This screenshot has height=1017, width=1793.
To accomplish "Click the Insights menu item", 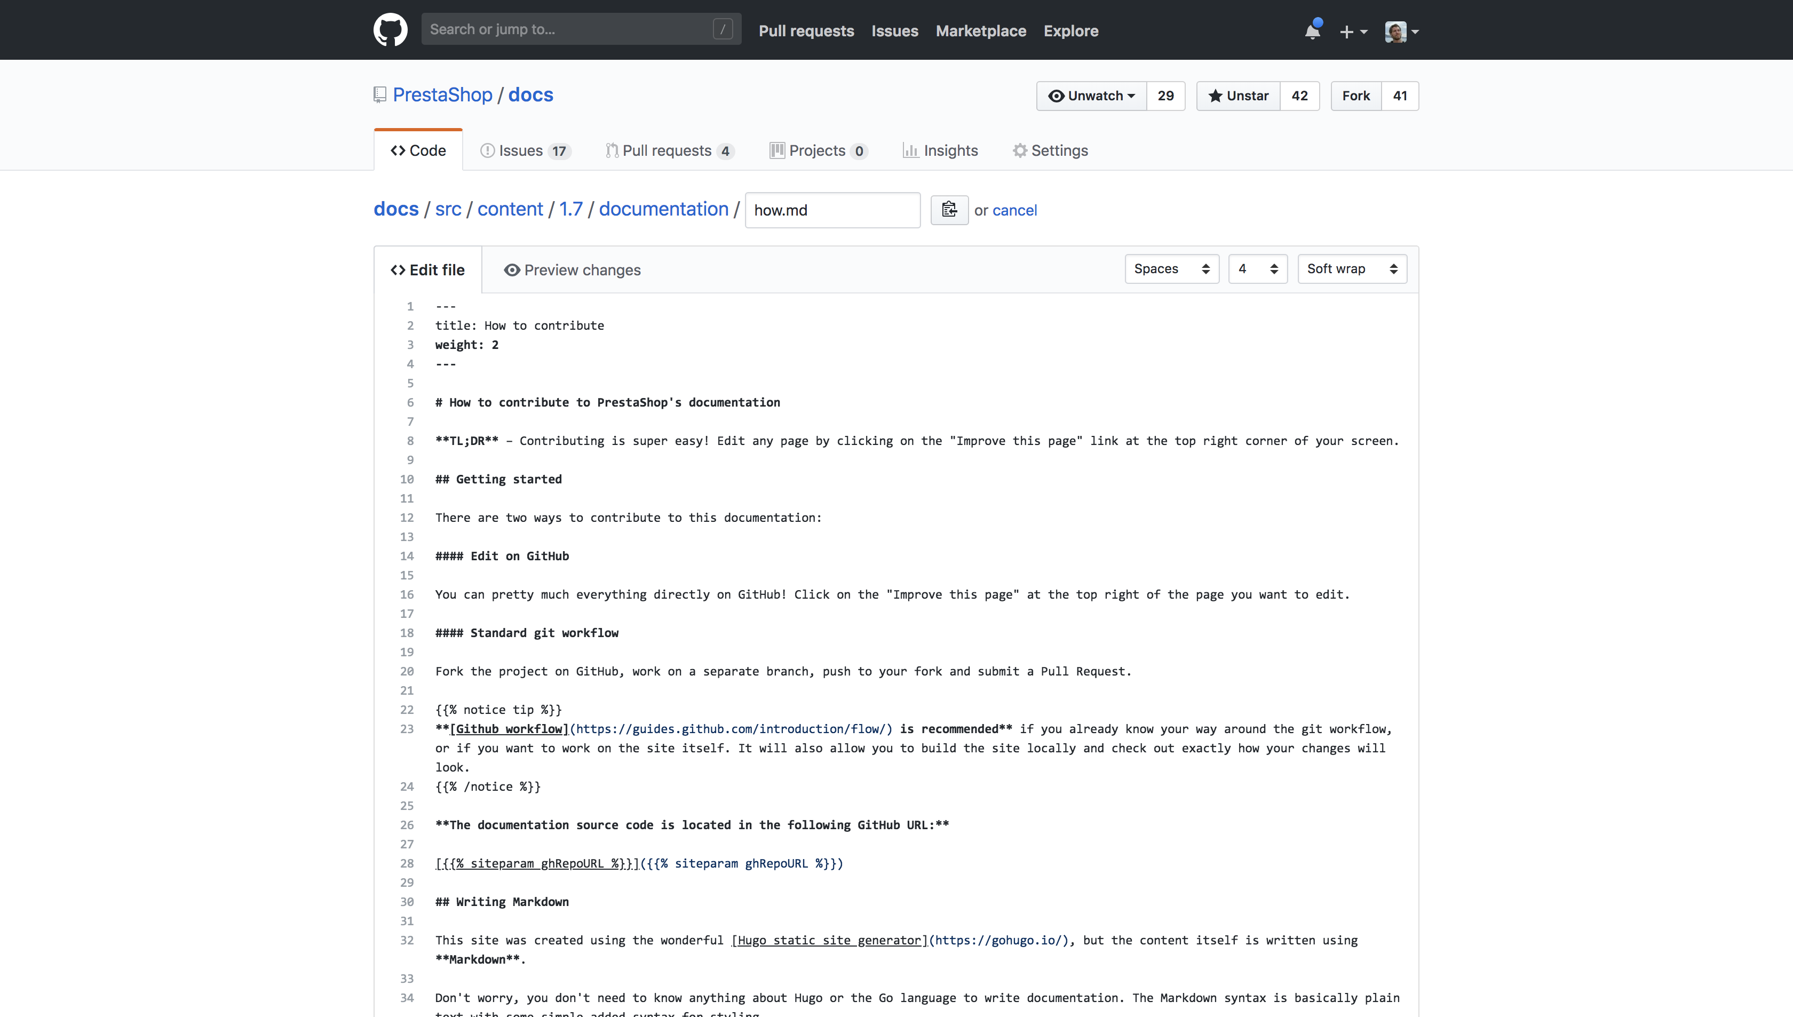I will tap(940, 150).
